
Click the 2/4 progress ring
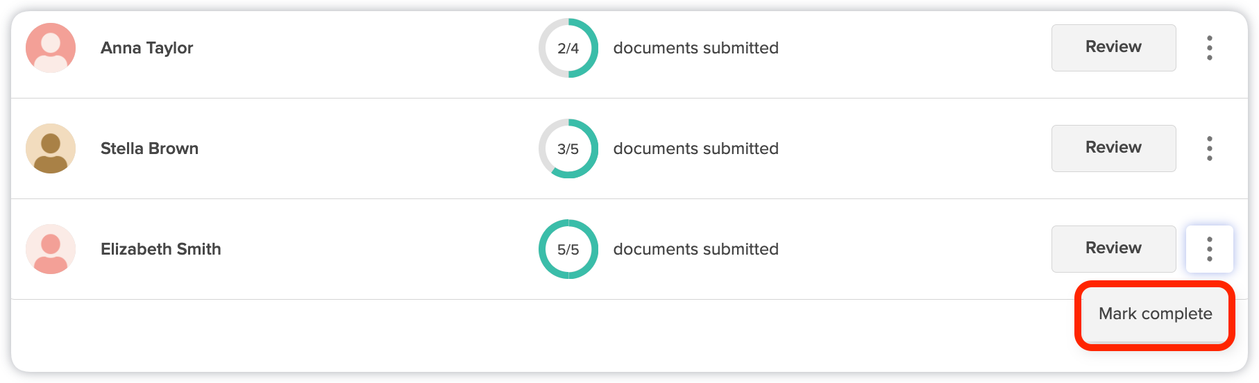point(568,48)
